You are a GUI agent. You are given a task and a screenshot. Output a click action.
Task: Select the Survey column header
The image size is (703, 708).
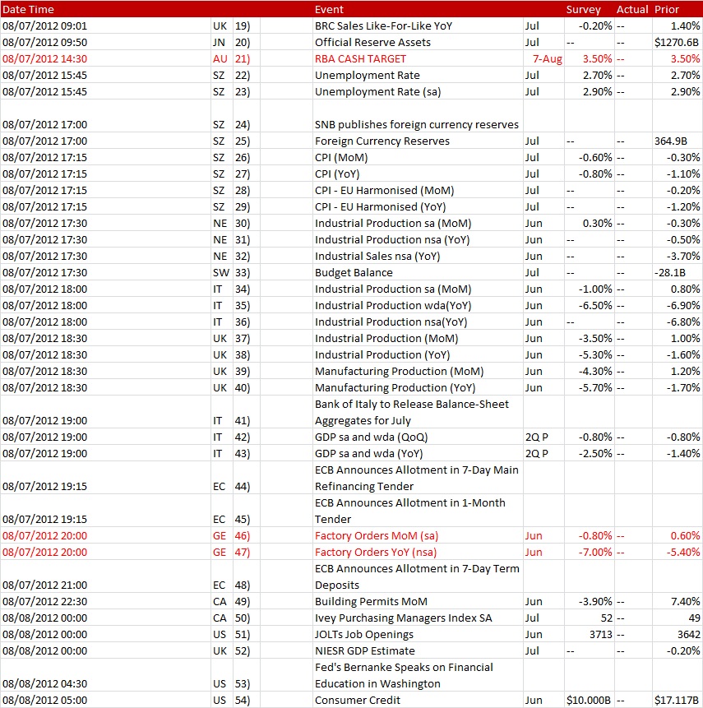coord(583,9)
